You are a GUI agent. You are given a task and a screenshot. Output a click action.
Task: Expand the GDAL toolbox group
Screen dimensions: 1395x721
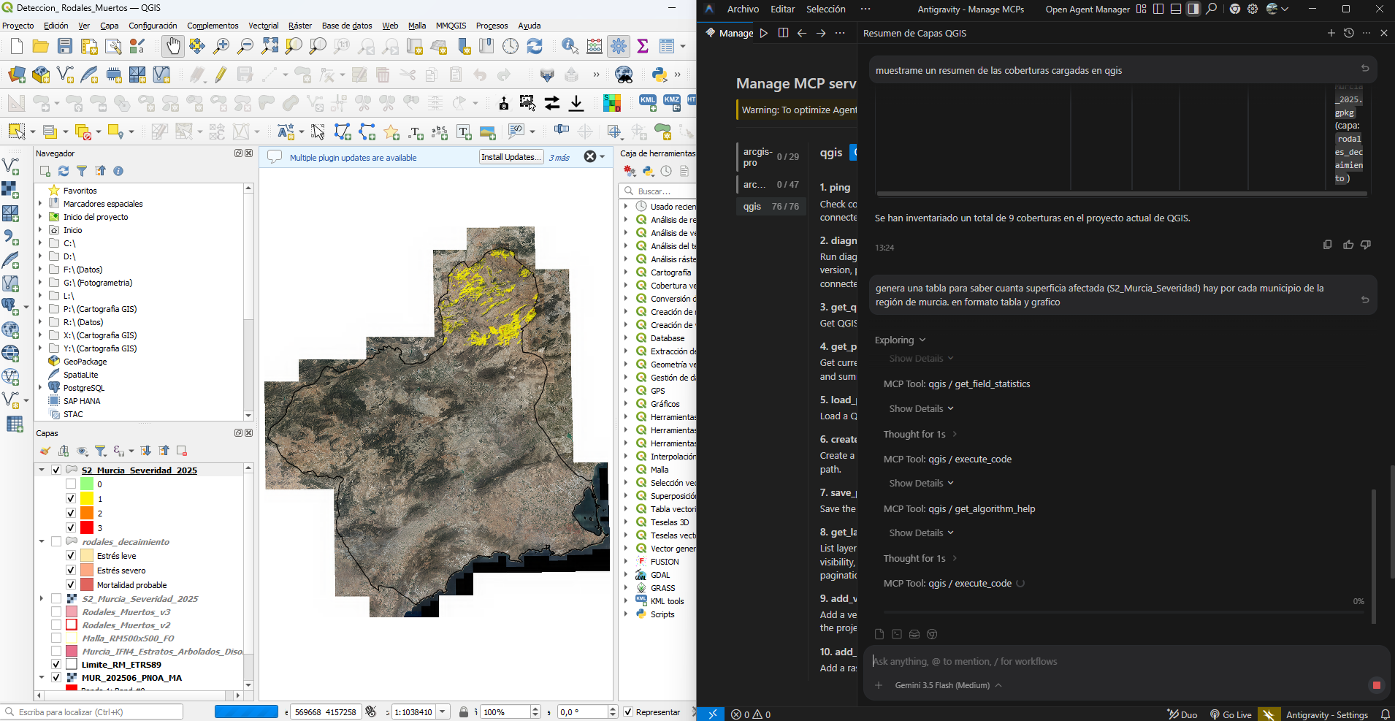[x=626, y=574]
